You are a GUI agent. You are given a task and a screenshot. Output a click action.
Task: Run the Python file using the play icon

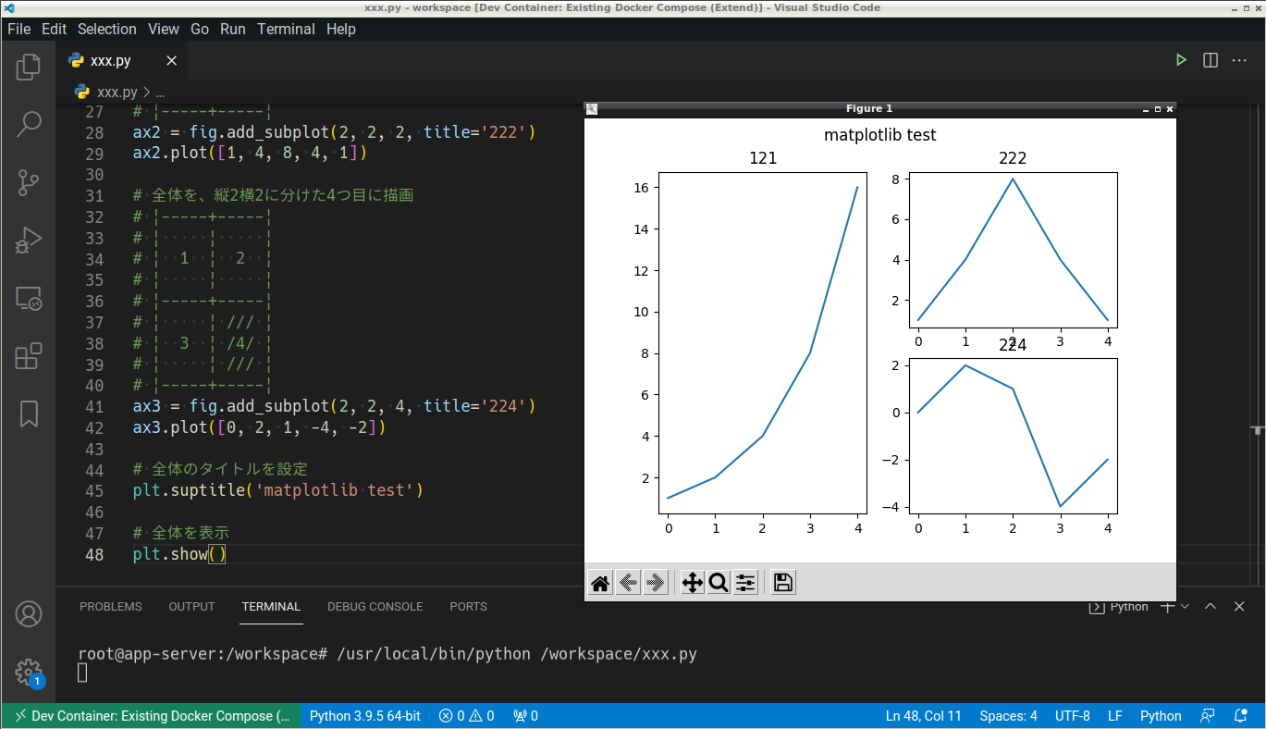pyautogui.click(x=1181, y=59)
